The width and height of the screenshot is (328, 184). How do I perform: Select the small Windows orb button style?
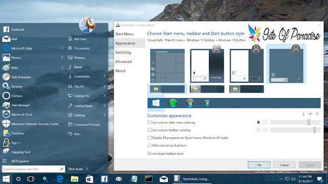[x=207, y=103]
